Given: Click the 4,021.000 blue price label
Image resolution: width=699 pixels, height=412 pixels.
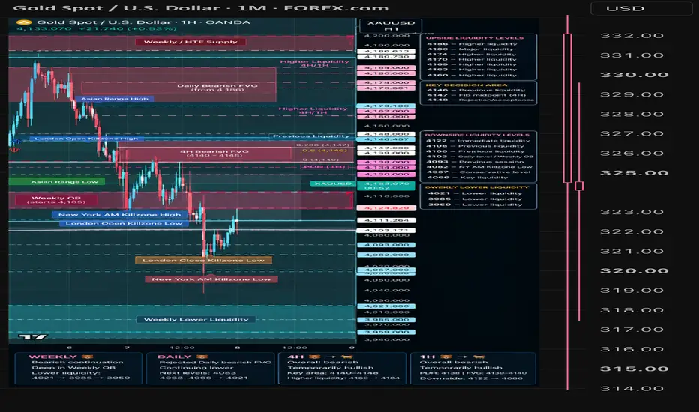Looking at the screenshot, I should tap(386, 306).
